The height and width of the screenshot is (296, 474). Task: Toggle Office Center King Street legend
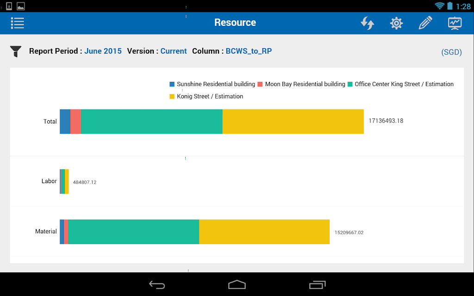(x=400, y=84)
